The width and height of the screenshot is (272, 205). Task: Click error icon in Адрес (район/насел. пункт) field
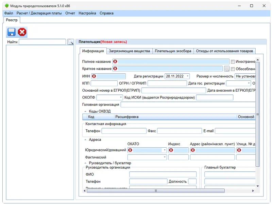(x=193, y=150)
